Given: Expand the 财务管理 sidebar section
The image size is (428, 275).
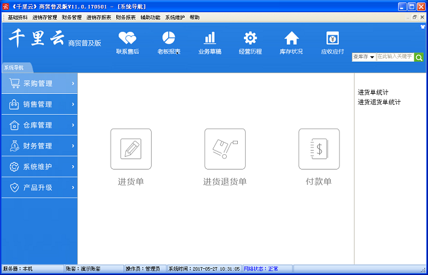Looking at the screenshot, I should tap(39, 146).
